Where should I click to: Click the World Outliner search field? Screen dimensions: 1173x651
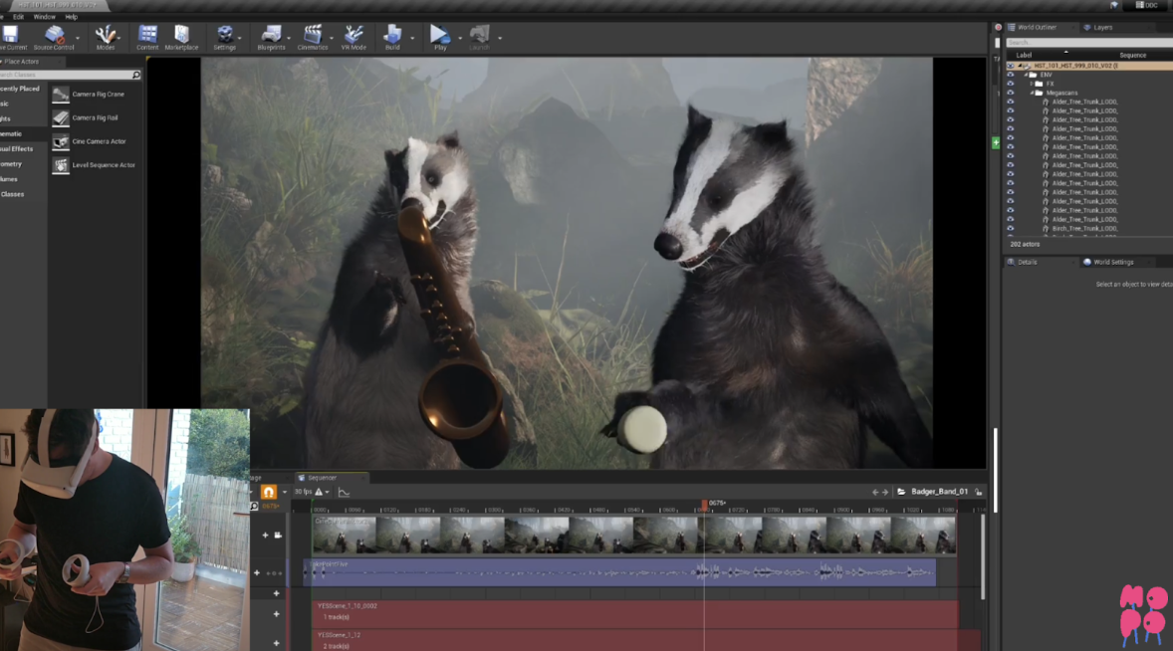1085,42
